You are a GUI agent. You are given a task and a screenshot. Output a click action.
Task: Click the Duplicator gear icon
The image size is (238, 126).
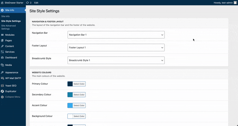tap(2, 91)
